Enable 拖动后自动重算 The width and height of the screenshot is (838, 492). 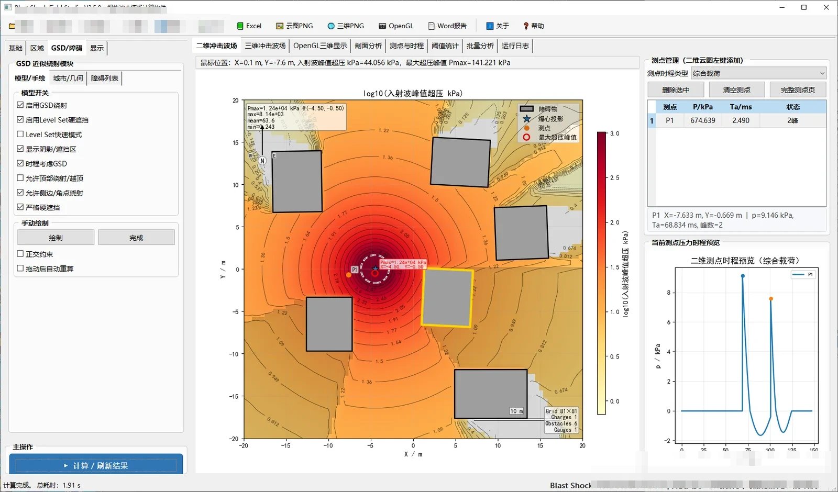(x=20, y=269)
